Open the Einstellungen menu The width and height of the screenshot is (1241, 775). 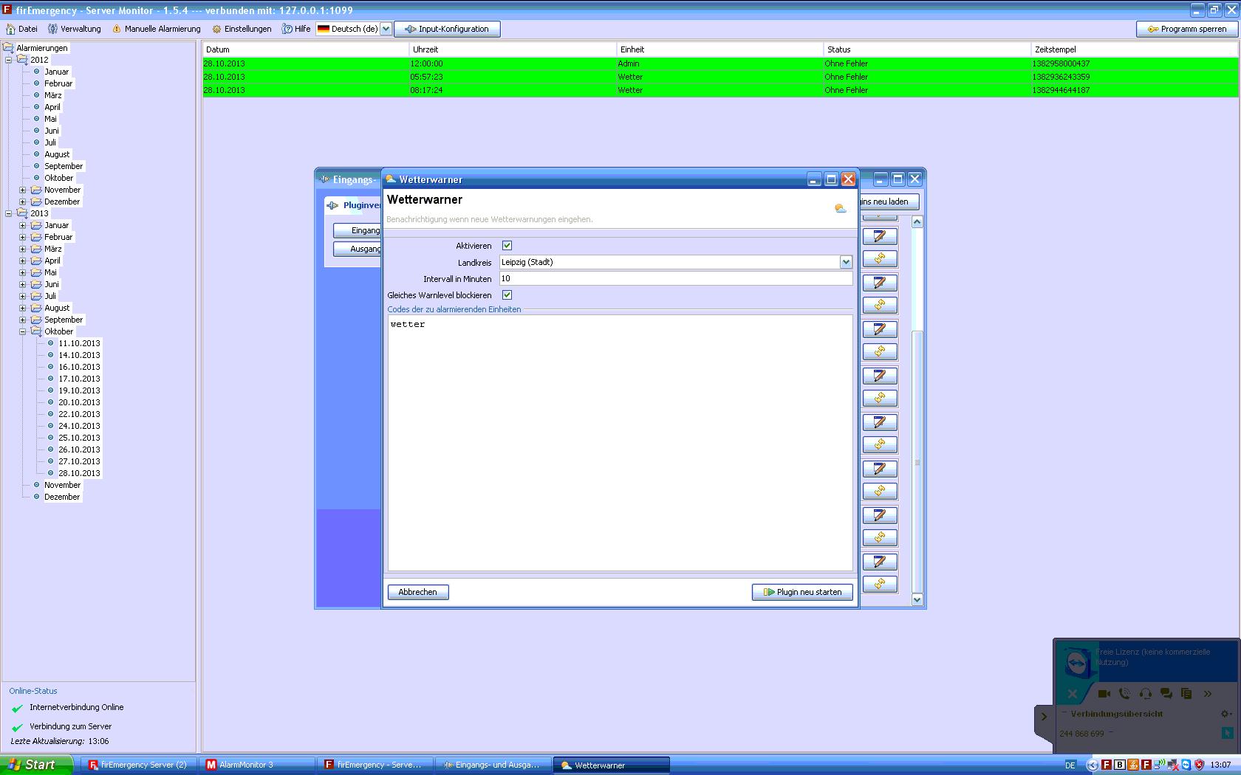click(242, 29)
